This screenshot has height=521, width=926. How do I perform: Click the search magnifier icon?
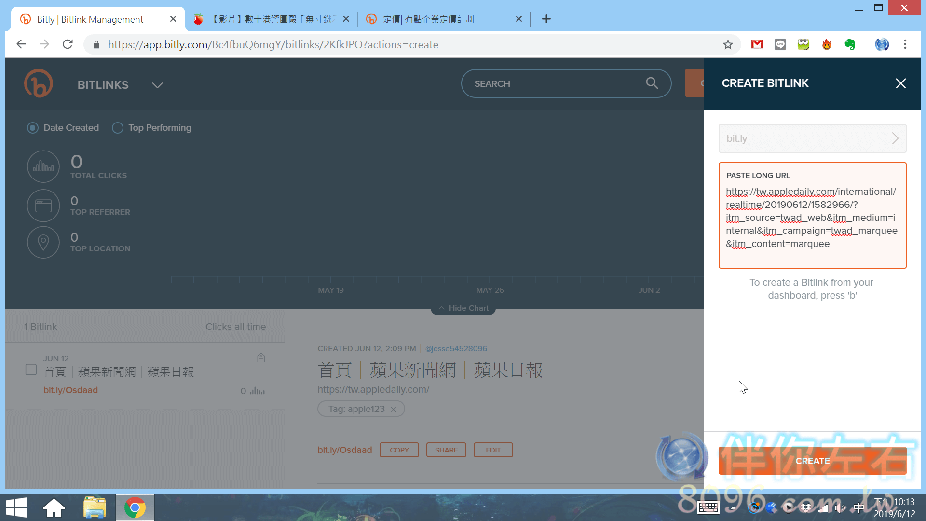pos(652,83)
